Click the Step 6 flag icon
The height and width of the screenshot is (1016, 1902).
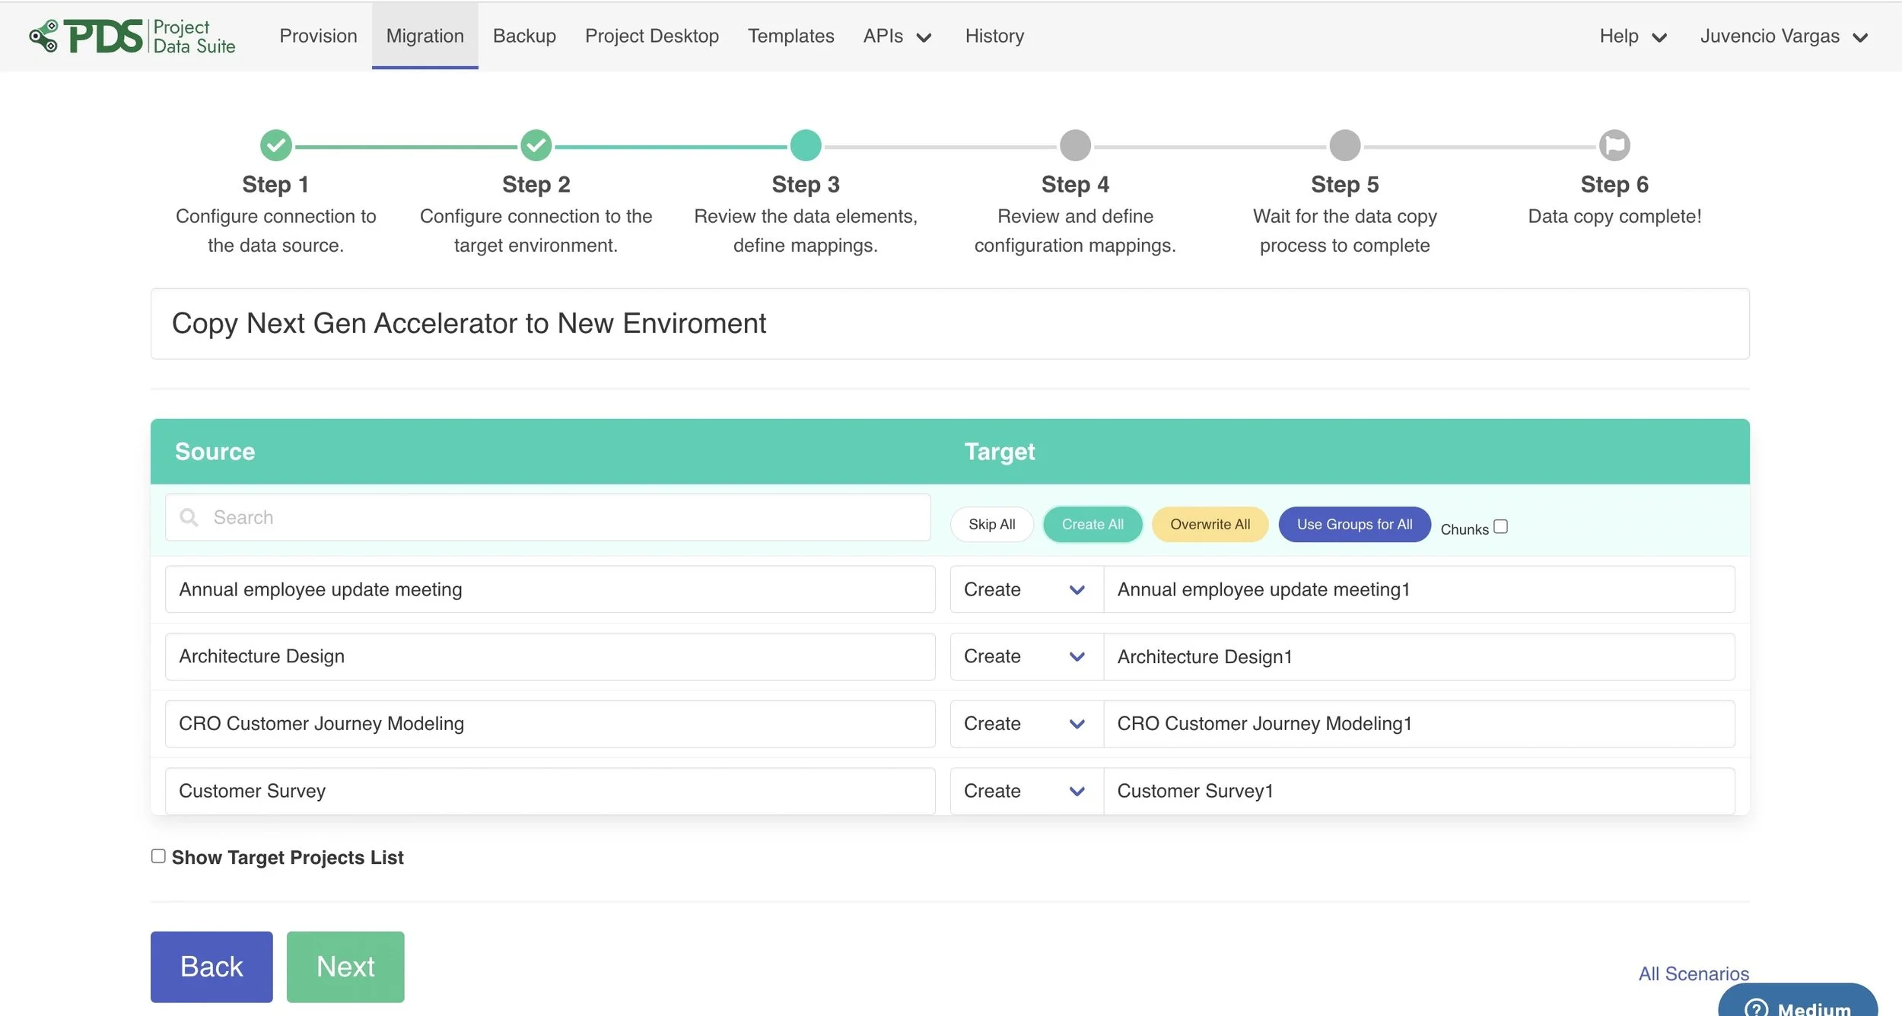click(1614, 144)
